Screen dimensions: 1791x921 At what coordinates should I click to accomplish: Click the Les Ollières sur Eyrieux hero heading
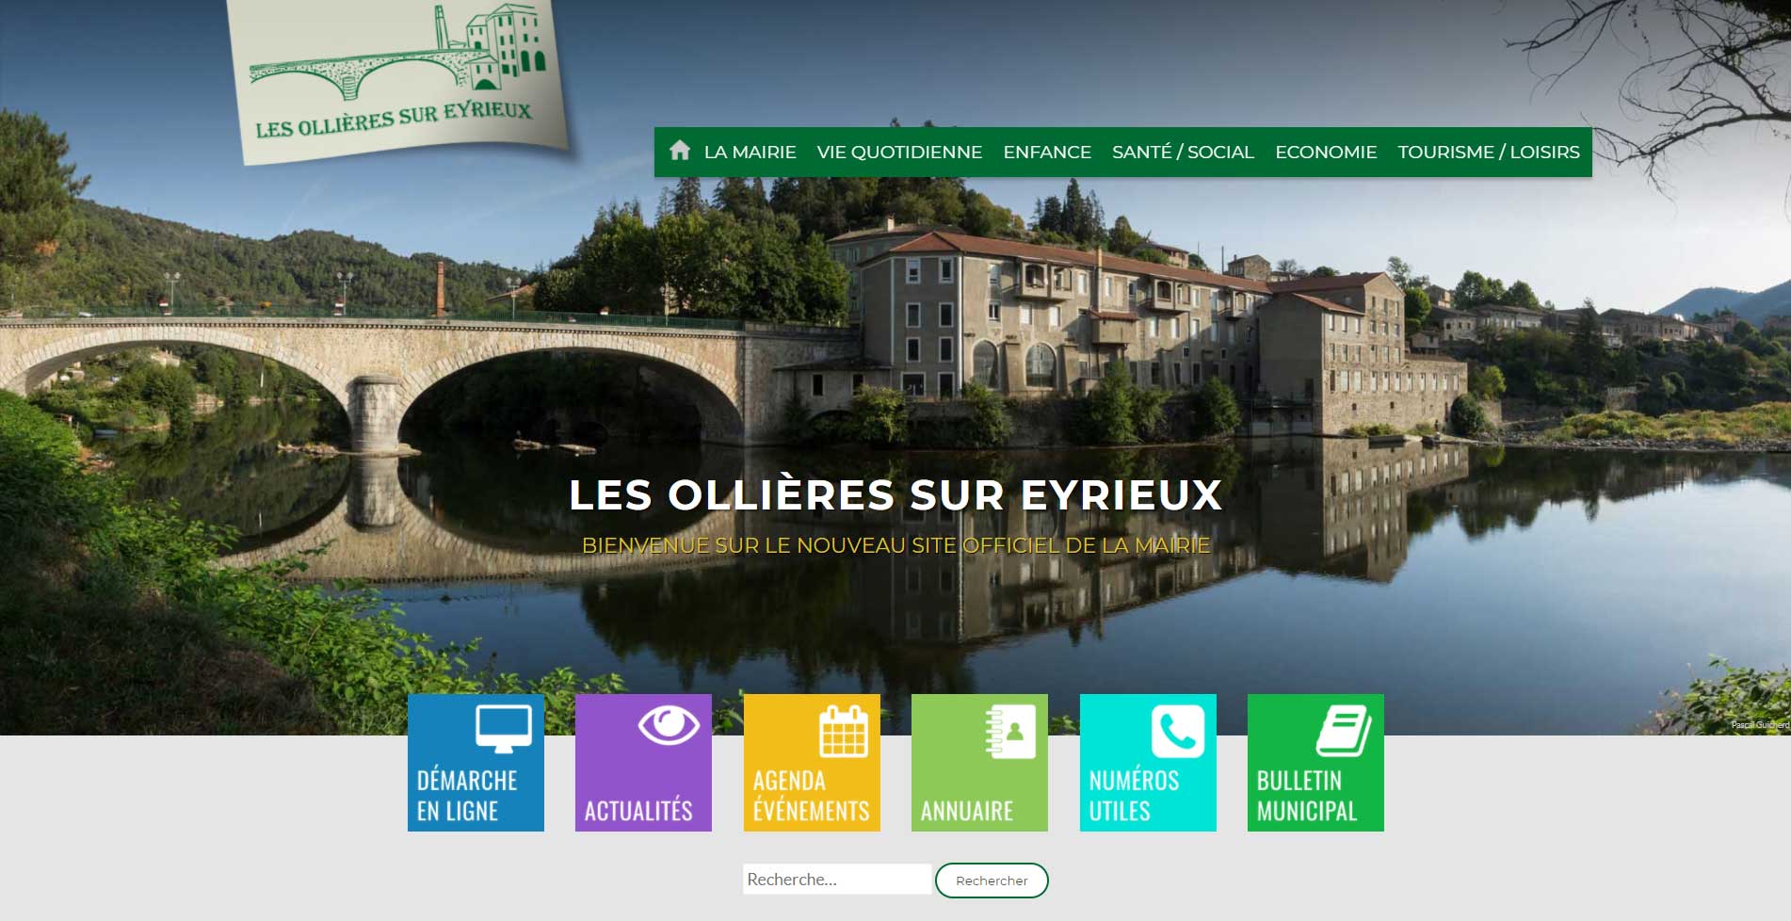click(x=895, y=495)
